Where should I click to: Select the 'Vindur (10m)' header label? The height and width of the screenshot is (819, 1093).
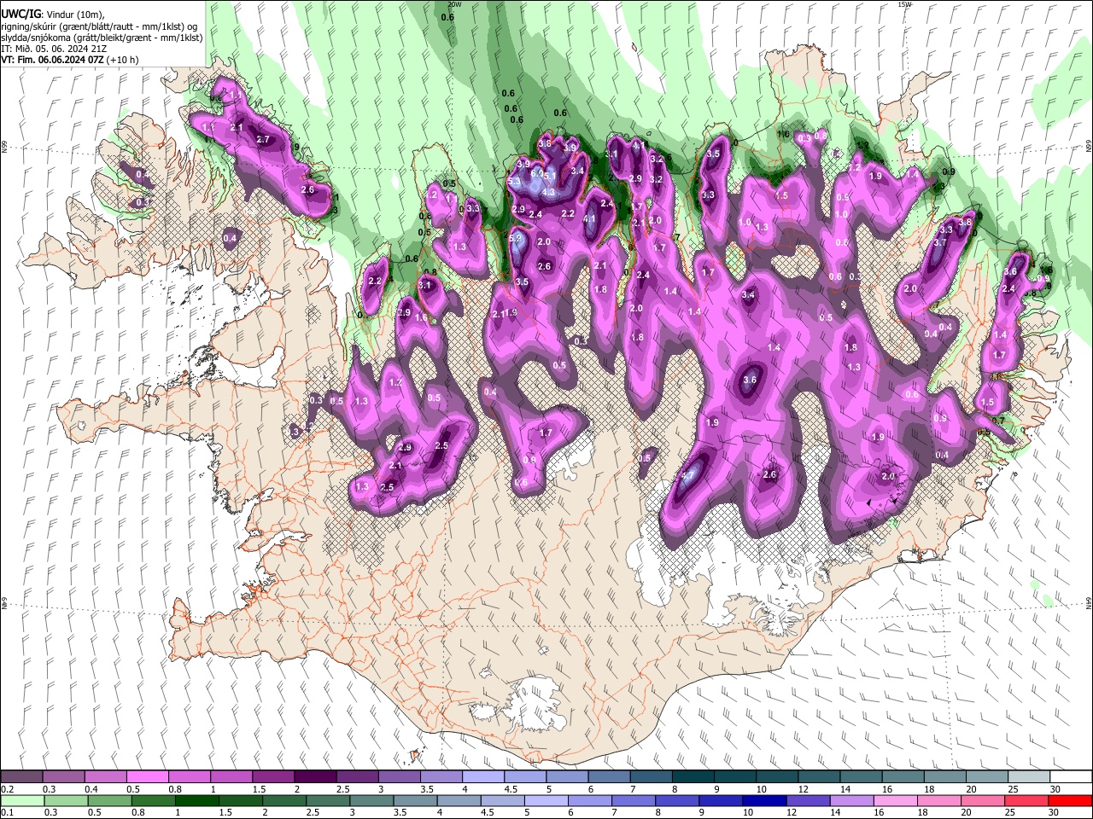pos(73,15)
